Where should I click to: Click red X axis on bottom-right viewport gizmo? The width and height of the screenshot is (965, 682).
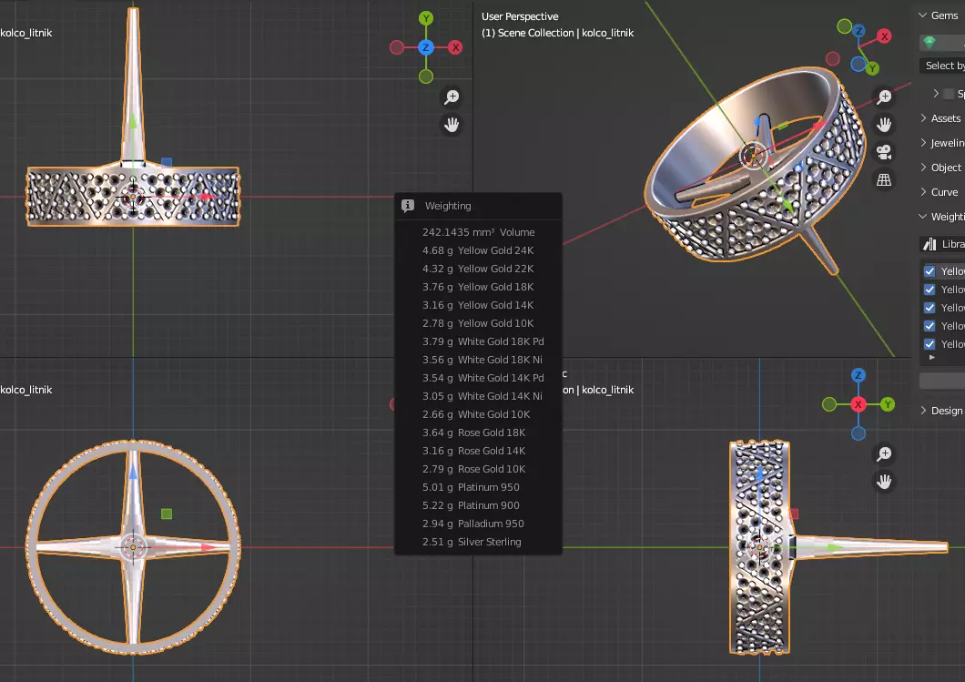[x=858, y=404]
